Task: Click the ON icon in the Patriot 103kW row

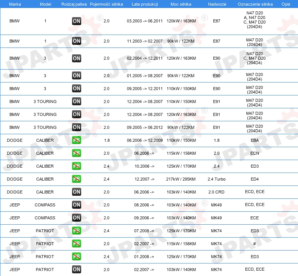Action: click(76, 270)
